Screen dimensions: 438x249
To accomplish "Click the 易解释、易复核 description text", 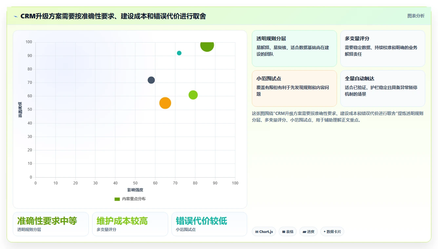I will (293, 51).
